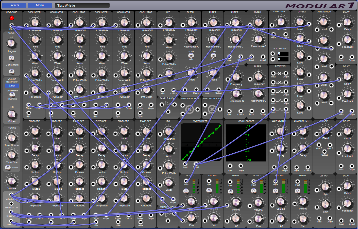The width and height of the screenshot is (358, 229).
Task: Open the Presets list
Action: 14,5
